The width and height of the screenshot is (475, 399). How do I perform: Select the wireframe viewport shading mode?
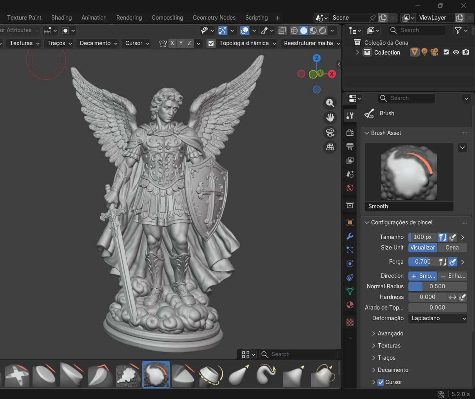[294, 31]
